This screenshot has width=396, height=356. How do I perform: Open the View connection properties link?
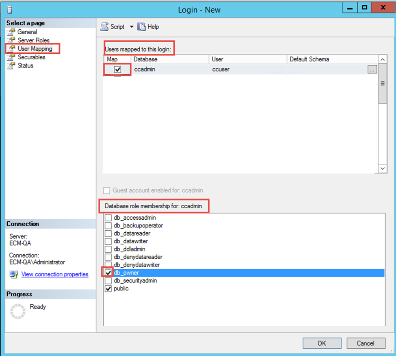pyautogui.click(x=55, y=275)
